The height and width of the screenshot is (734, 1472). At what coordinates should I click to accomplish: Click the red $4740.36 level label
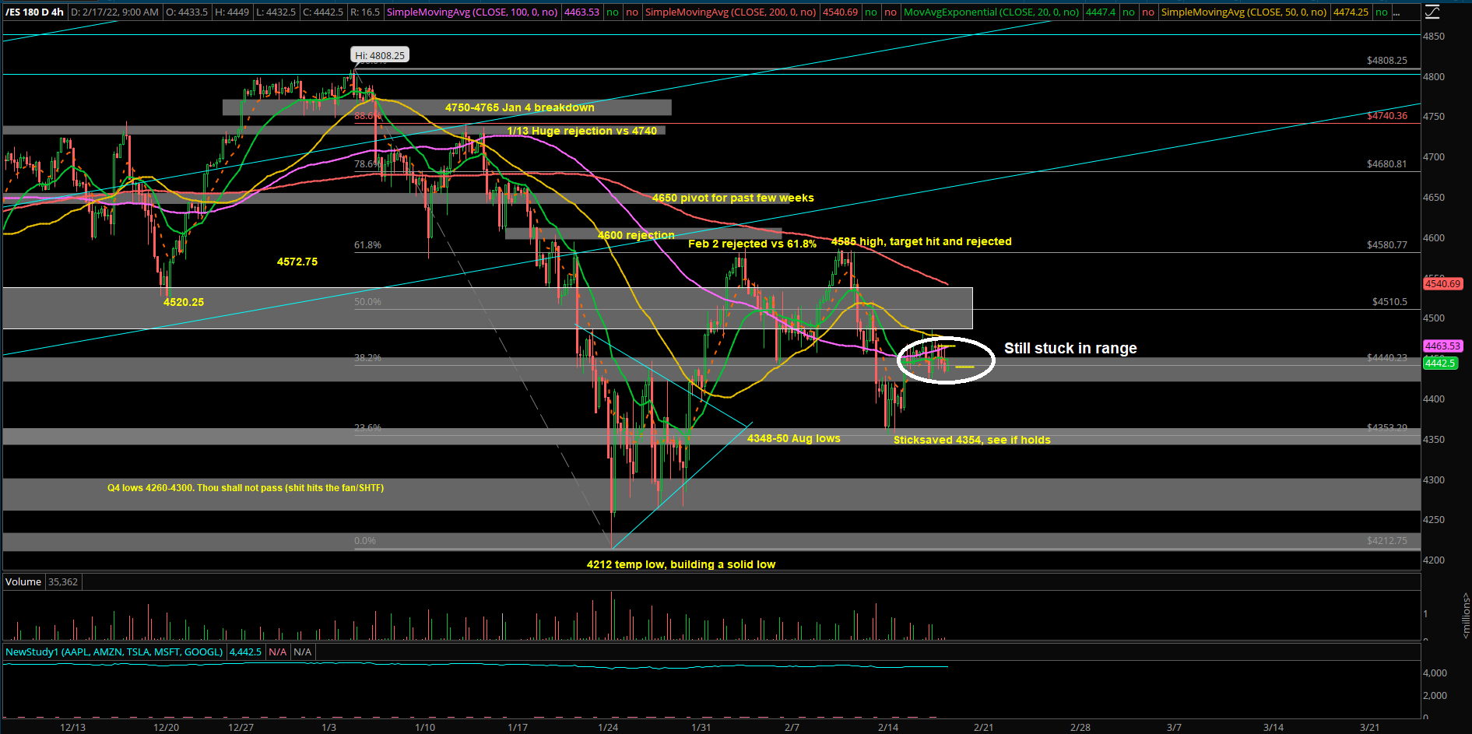[x=1387, y=115]
